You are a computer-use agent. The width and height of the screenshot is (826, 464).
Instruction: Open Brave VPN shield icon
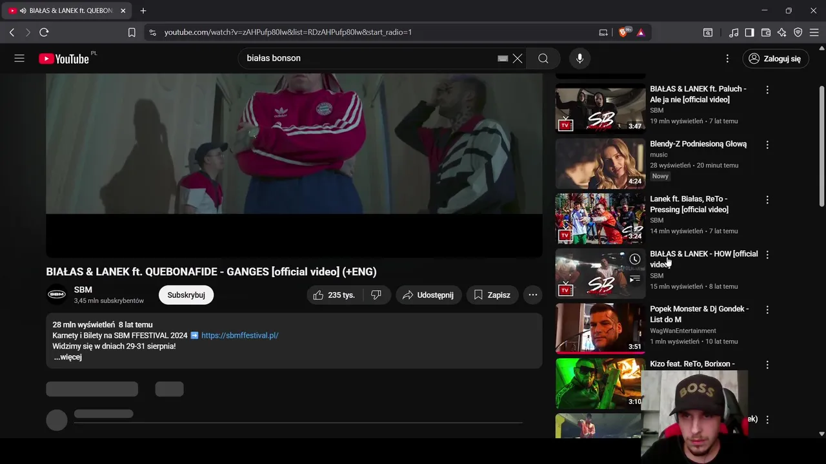(x=798, y=32)
